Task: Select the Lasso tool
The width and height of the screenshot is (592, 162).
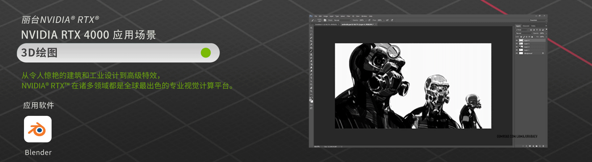Action: (x=311, y=34)
